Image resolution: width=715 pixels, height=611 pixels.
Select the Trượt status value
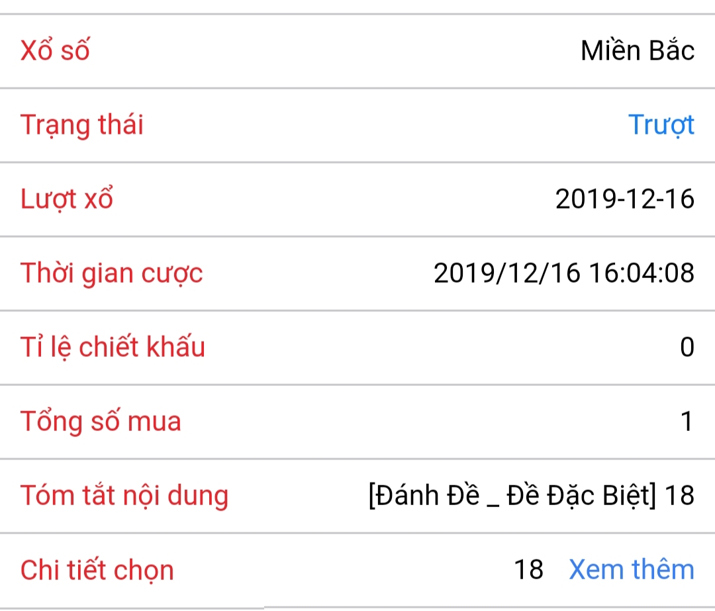tap(661, 124)
